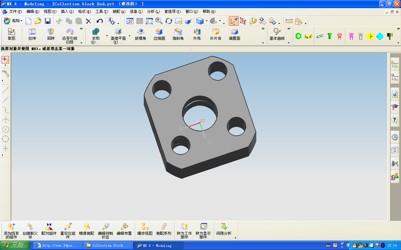Click the NX 4 - Modeling taskbar button
Viewport: 401px width, 250px height.
pos(159,245)
